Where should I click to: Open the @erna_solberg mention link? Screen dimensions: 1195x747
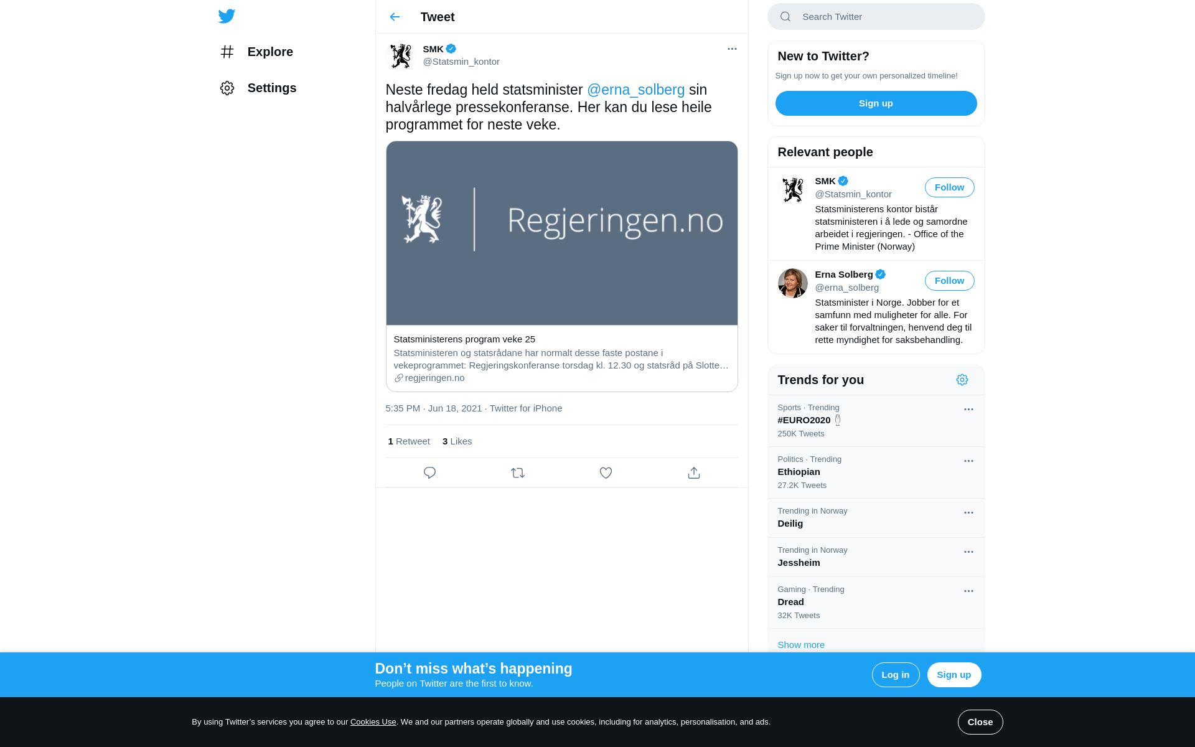point(635,90)
